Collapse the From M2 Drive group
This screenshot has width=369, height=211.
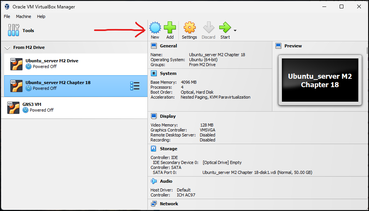tap(7, 48)
